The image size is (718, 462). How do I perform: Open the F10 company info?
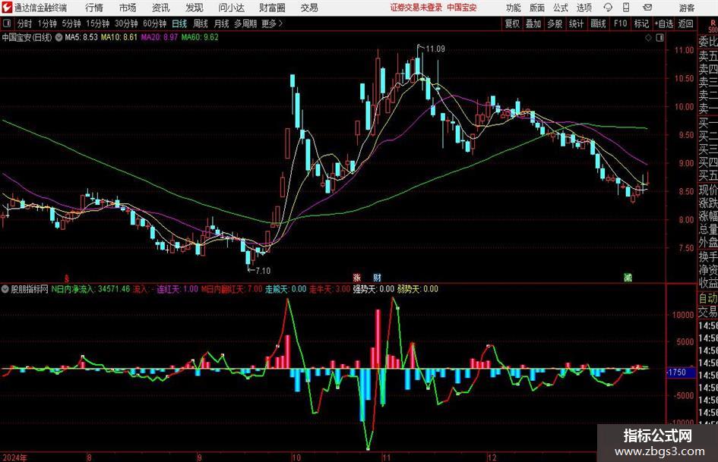pos(621,24)
